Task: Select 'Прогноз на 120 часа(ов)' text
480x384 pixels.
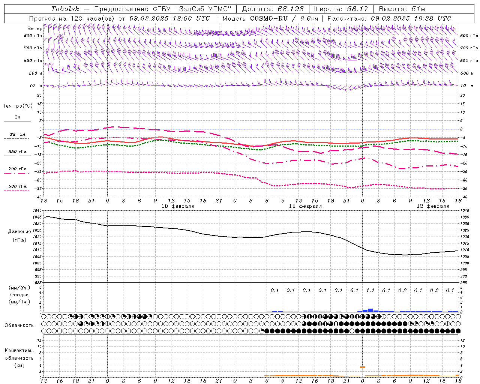Action: [72, 18]
